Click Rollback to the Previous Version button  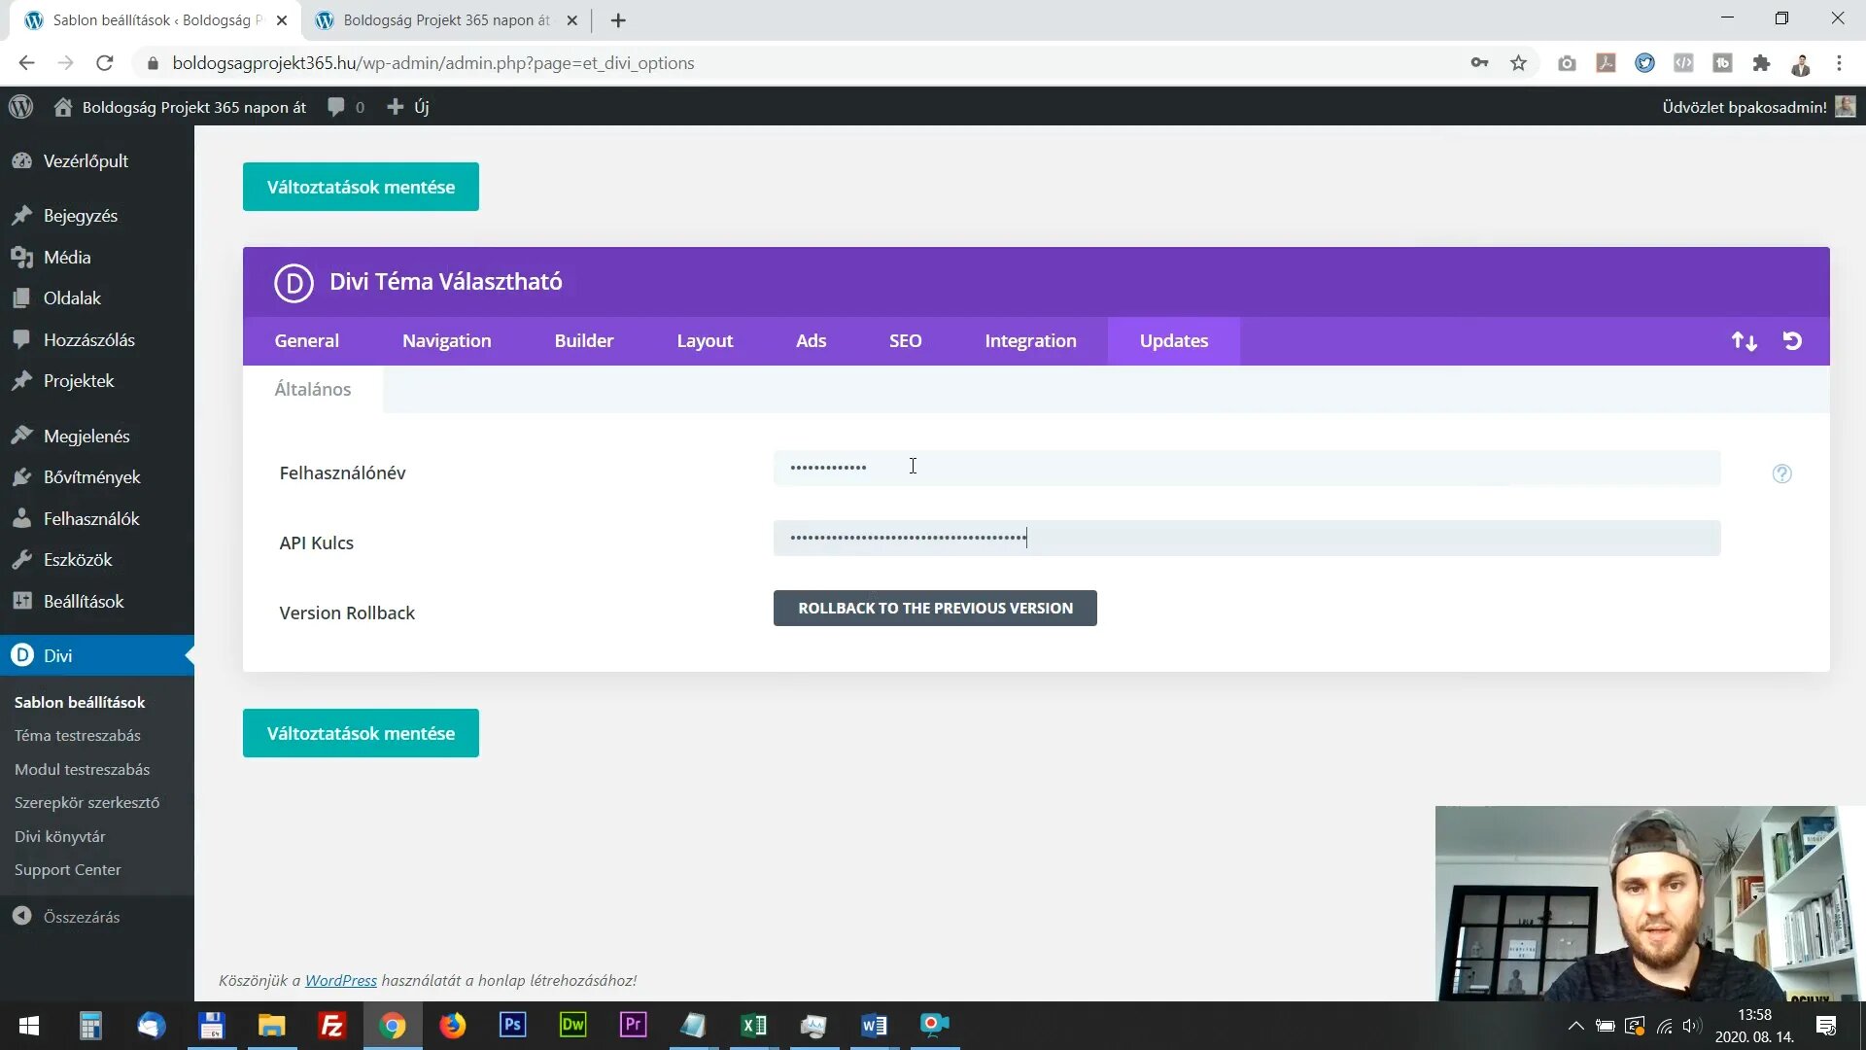pyautogui.click(x=935, y=609)
